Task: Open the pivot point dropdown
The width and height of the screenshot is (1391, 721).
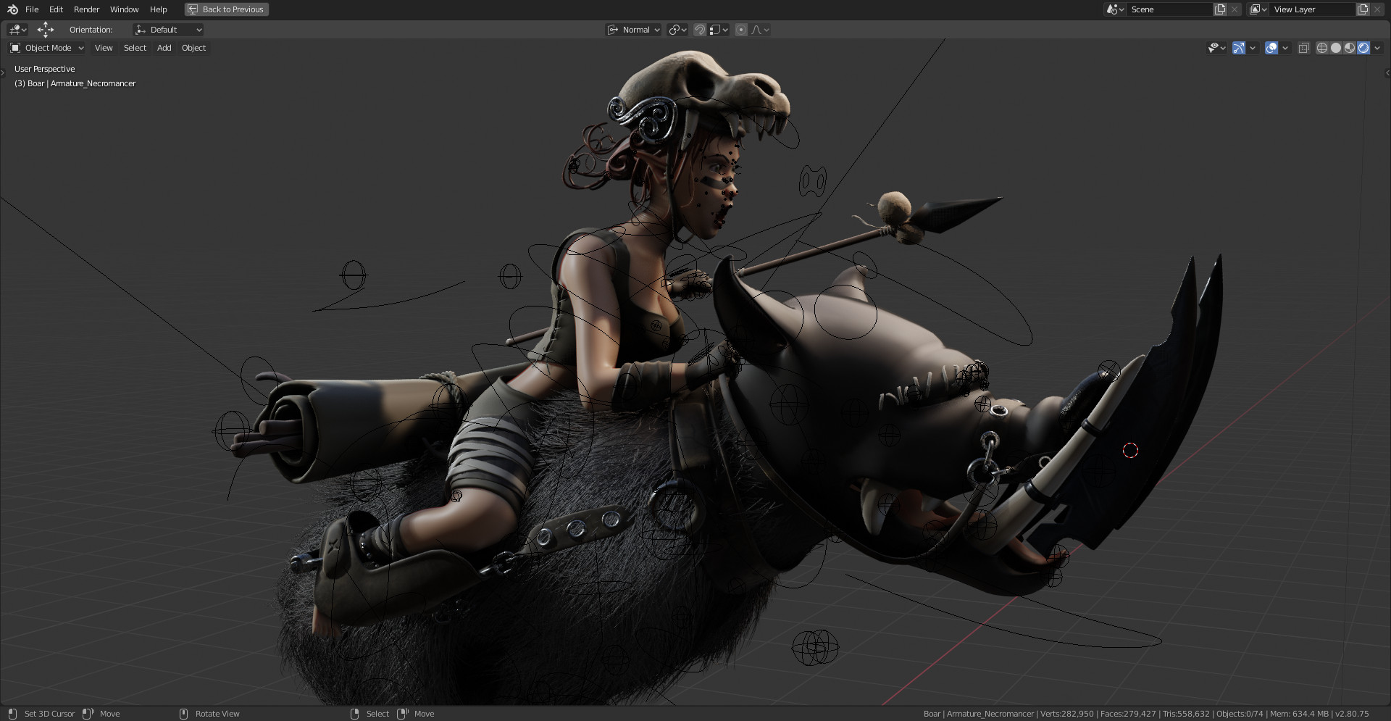Action: coord(677,30)
